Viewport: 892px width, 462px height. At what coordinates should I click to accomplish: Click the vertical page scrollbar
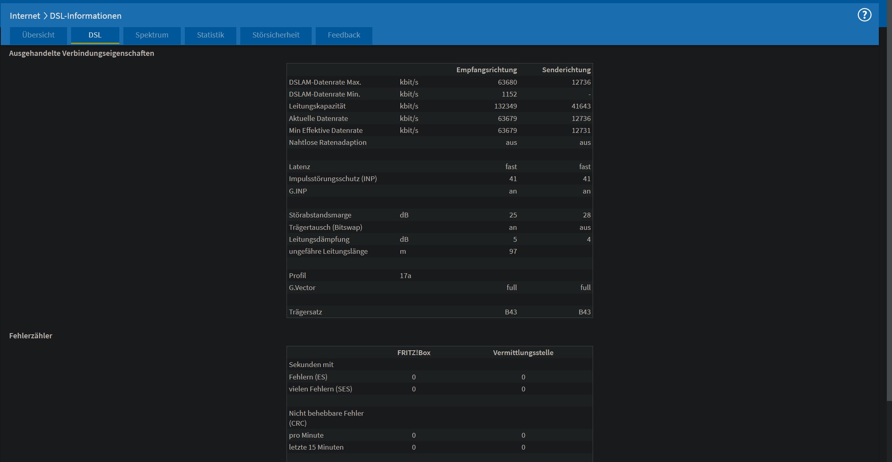[889, 199]
